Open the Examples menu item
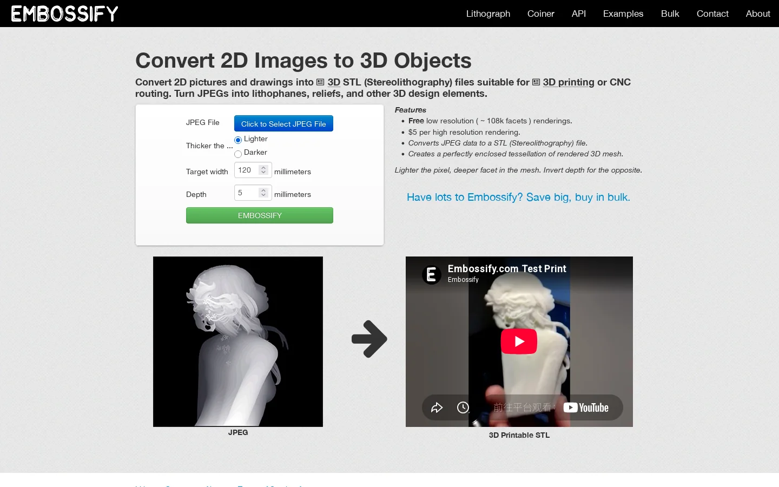Screen dimensions: 779x487 tap(623, 14)
